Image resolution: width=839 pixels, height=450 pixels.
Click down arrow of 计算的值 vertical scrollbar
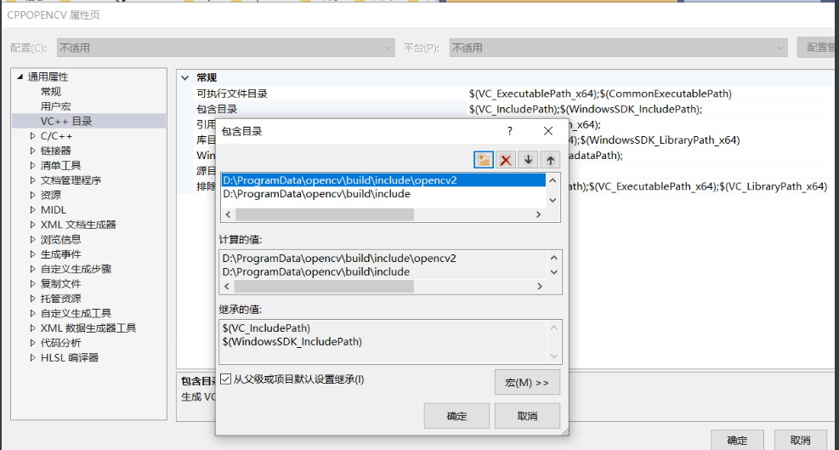[553, 272]
